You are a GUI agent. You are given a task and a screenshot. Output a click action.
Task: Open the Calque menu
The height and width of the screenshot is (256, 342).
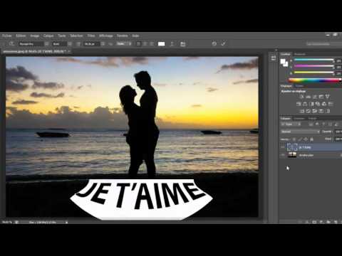pyautogui.click(x=48, y=36)
